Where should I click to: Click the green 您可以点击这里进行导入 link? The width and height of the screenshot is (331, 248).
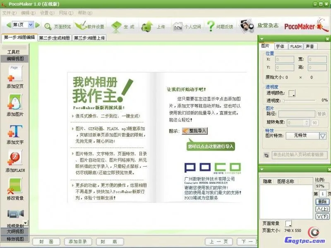211,146
